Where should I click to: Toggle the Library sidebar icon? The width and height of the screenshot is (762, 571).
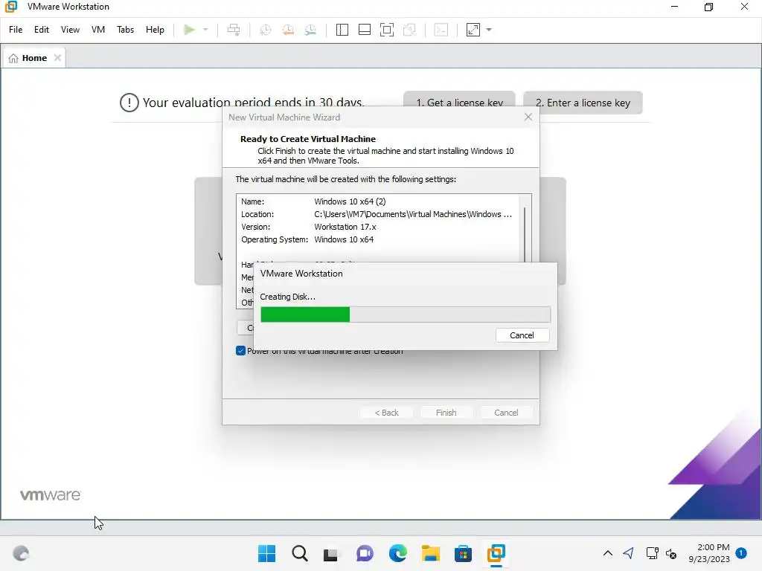(x=342, y=30)
